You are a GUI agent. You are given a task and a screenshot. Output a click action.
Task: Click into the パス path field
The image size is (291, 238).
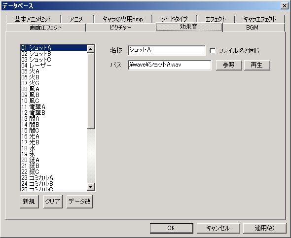(x=169, y=65)
